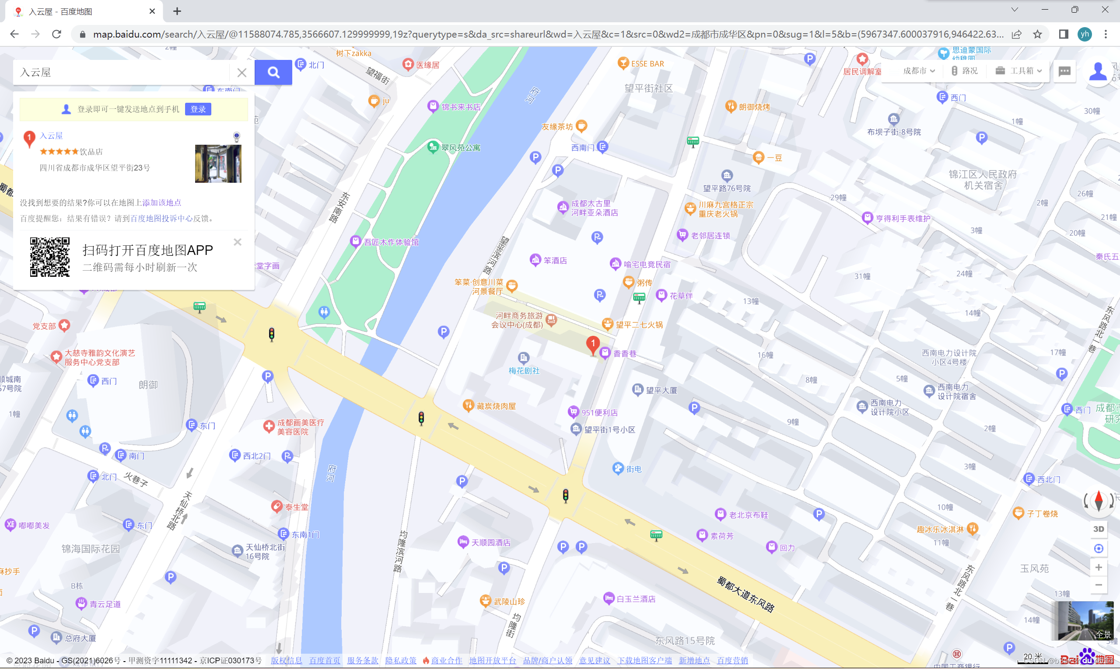1120x669 pixels.
Task: Click the blue map search button
Action: [273, 72]
